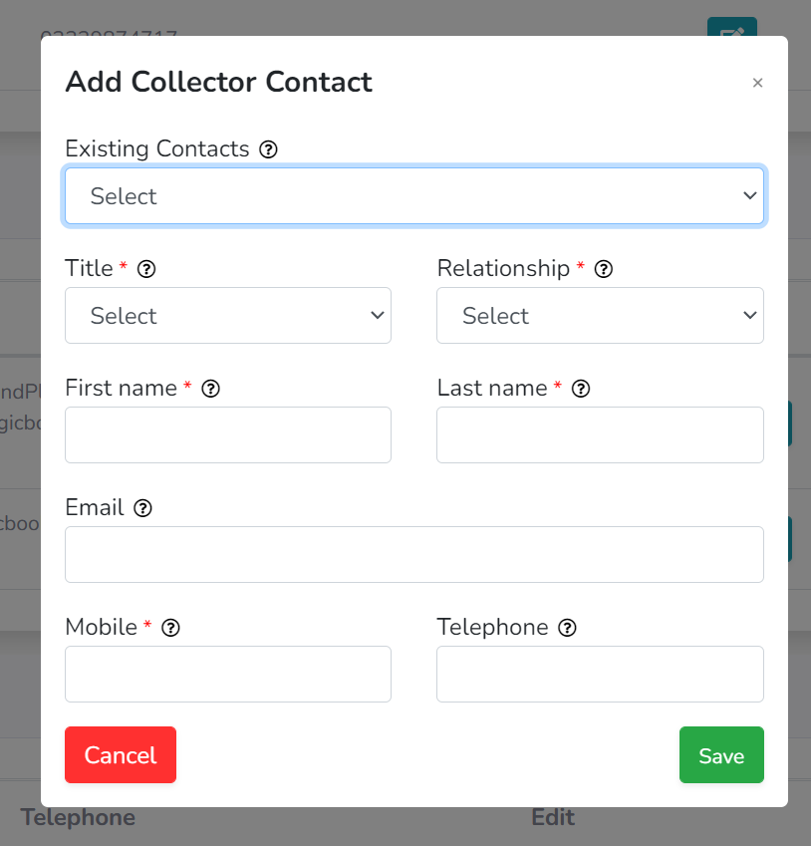Image resolution: width=811 pixels, height=846 pixels.
Task: Click the Mobile field help icon
Action: (170, 628)
